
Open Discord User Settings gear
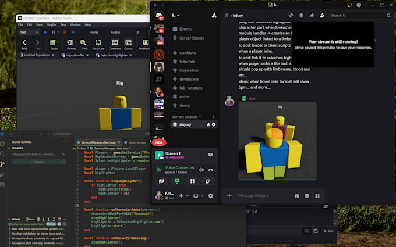[211, 196]
